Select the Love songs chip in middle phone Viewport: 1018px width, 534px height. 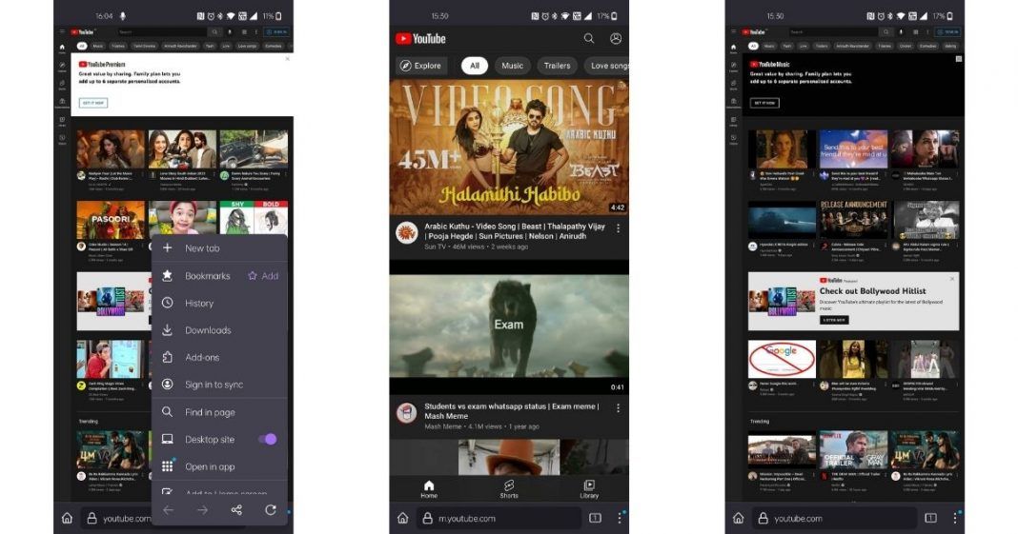607,66
